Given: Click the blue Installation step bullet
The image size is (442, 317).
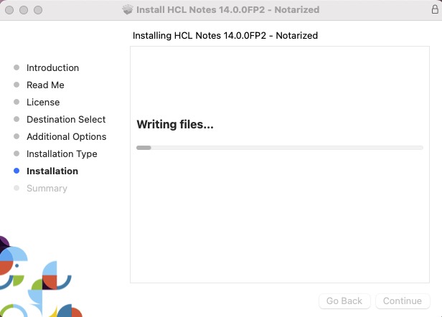Looking at the screenshot, I should tap(17, 171).
